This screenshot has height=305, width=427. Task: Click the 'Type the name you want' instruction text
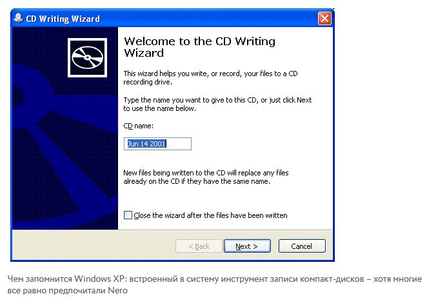(217, 104)
